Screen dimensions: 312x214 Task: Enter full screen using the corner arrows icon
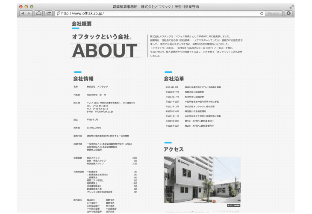coord(291,7)
